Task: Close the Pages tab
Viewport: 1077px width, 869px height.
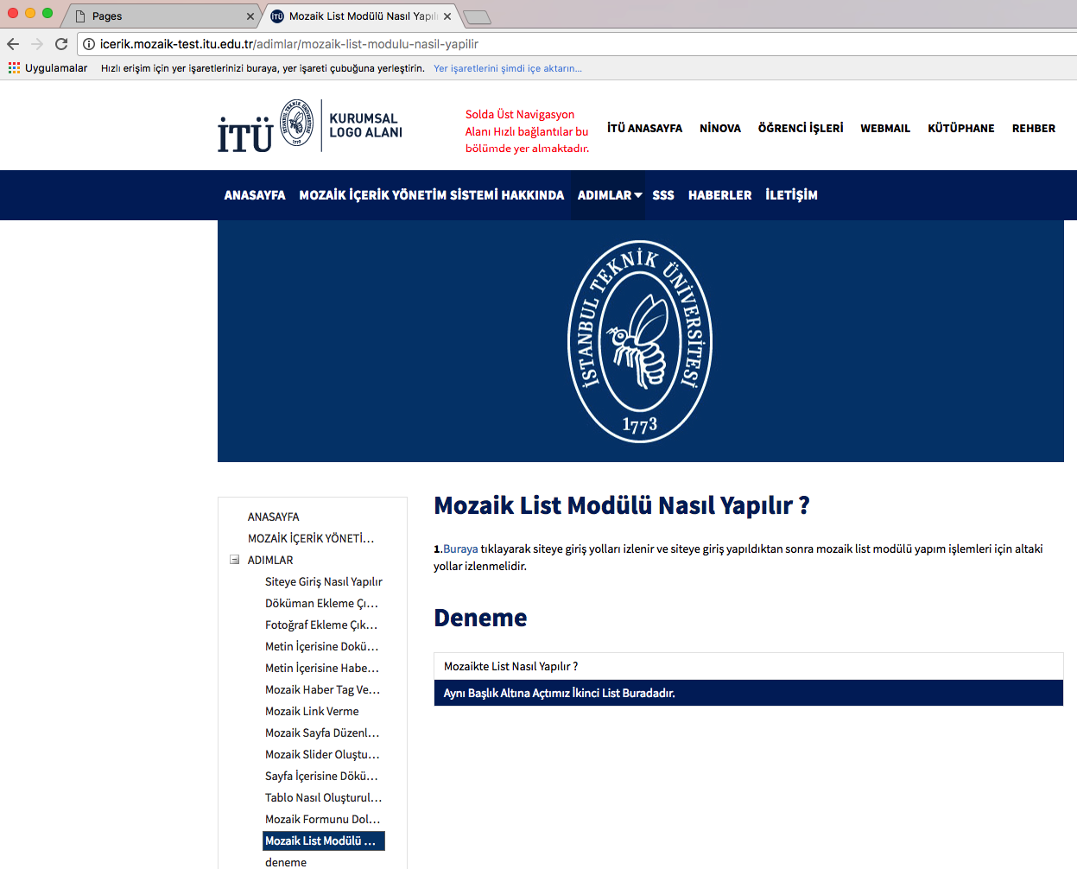Action: point(250,16)
